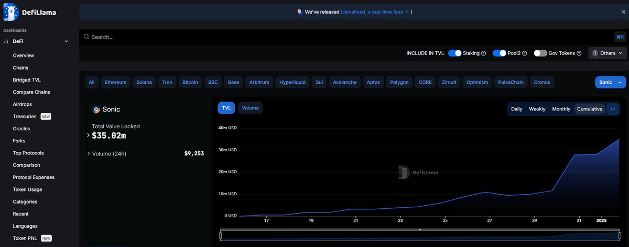Focus the Search input field
The width and height of the screenshot is (629, 247).
346,37
